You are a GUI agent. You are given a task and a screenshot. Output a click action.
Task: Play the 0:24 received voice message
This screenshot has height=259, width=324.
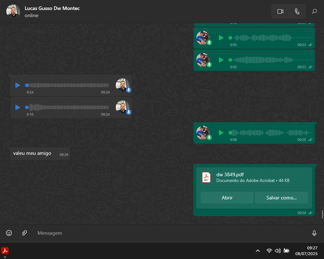coord(18,85)
